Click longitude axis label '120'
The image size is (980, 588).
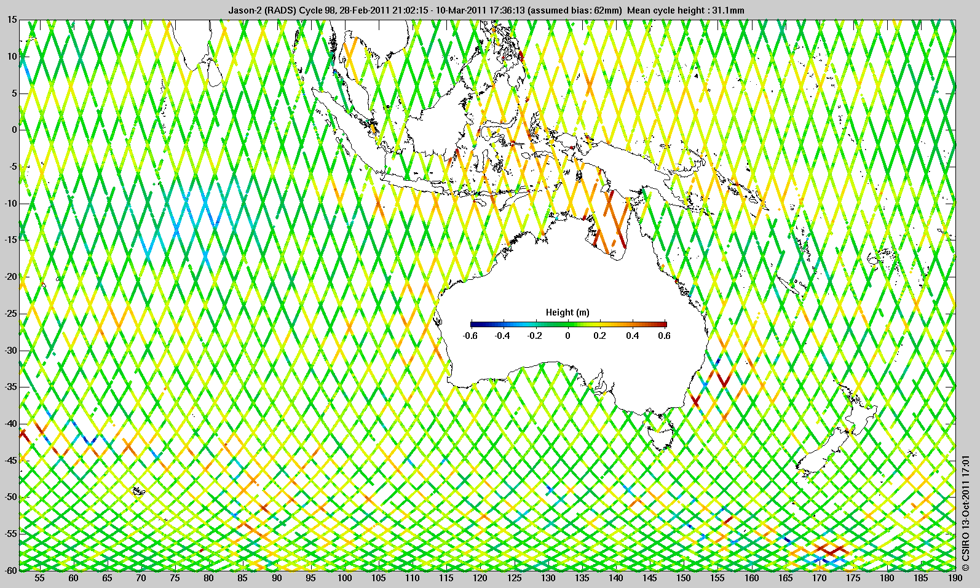coord(480,578)
